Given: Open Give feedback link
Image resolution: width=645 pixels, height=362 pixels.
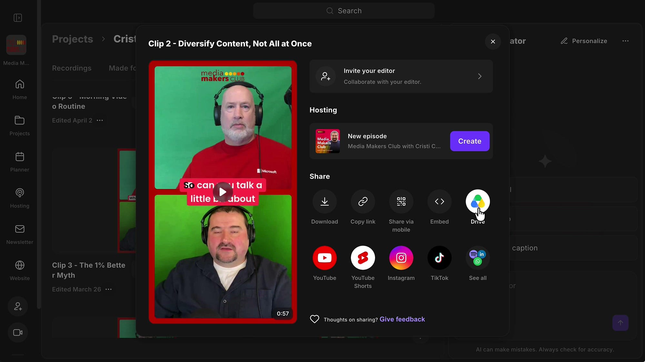Looking at the screenshot, I should pyautogui.click(x=402, y=319).
